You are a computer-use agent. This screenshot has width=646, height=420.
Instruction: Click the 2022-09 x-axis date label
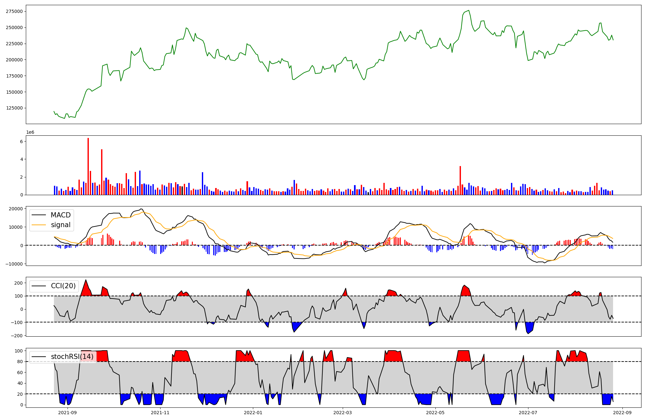pos(622,412)
